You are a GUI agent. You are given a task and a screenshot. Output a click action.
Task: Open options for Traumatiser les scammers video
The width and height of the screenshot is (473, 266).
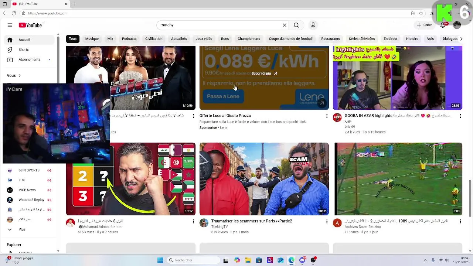327,221
